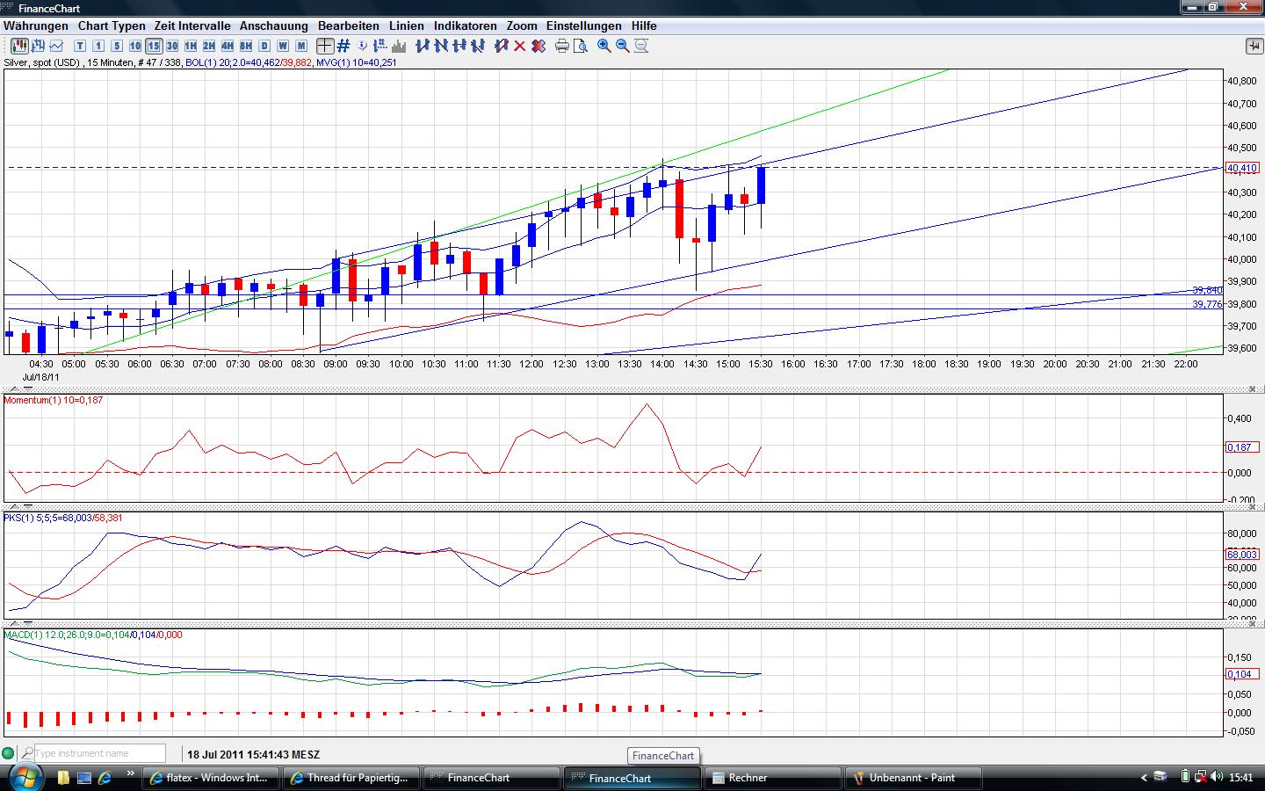Image resolution: width=1265 pixels, height=791 pixels.
Task: Toggle the crosshair cursor tool
Action: point(325,46)
